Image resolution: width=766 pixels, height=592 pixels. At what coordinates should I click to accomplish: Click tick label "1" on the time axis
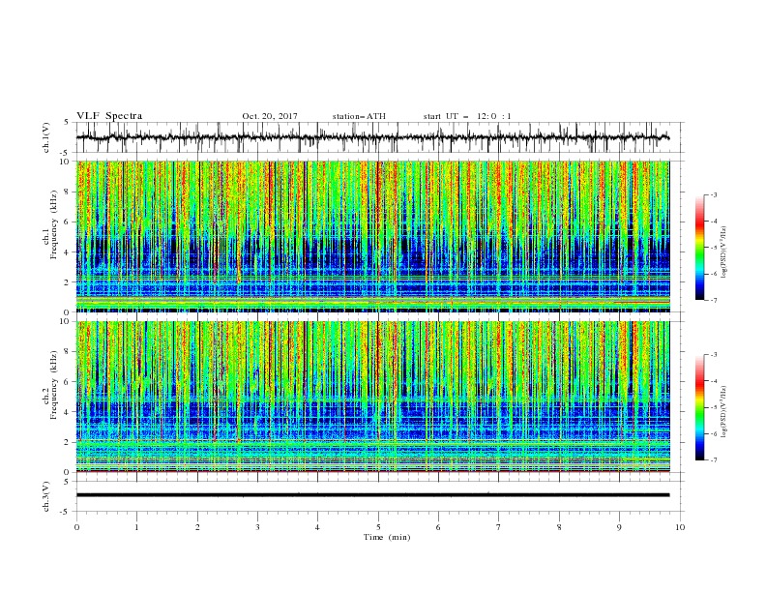136,527
